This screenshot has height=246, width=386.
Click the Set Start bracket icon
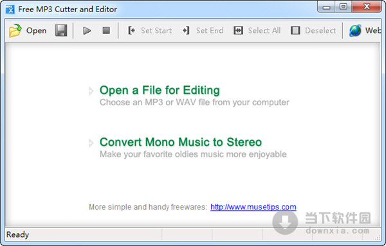click(131, 30)
